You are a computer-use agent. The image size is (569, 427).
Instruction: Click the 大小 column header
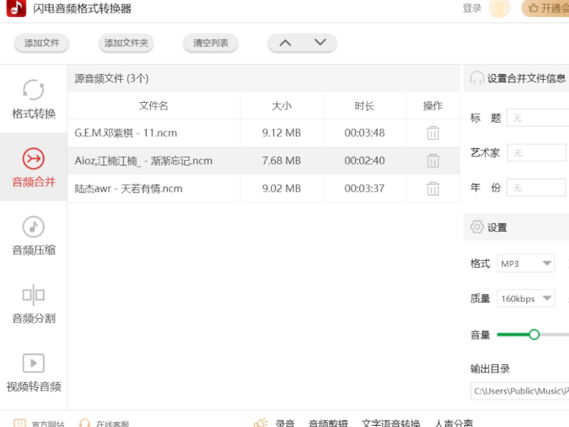coord(282,105)
